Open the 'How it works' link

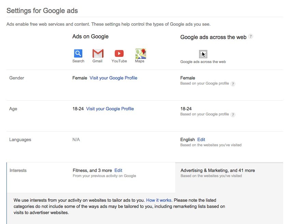pyautogui.click(x=159, y=200)
